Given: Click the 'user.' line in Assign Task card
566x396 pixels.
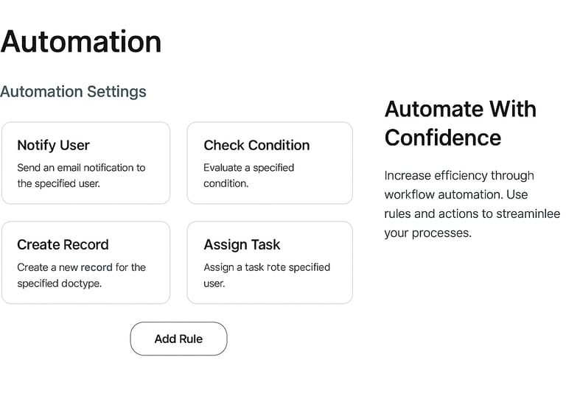Looking at the screenshot, I should (214, 283).
